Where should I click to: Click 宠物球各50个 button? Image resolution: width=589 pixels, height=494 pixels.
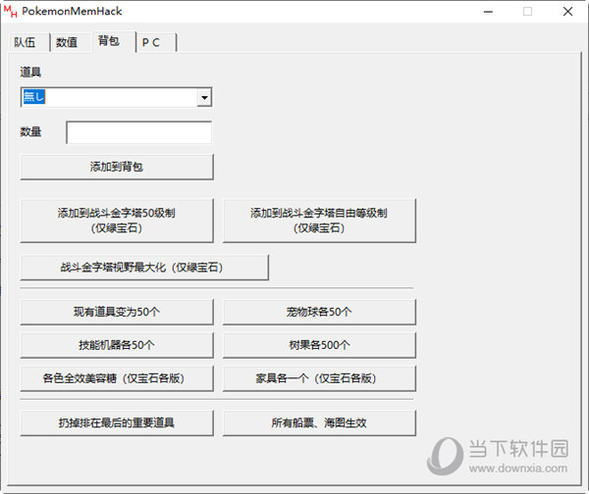pos(319,312)
